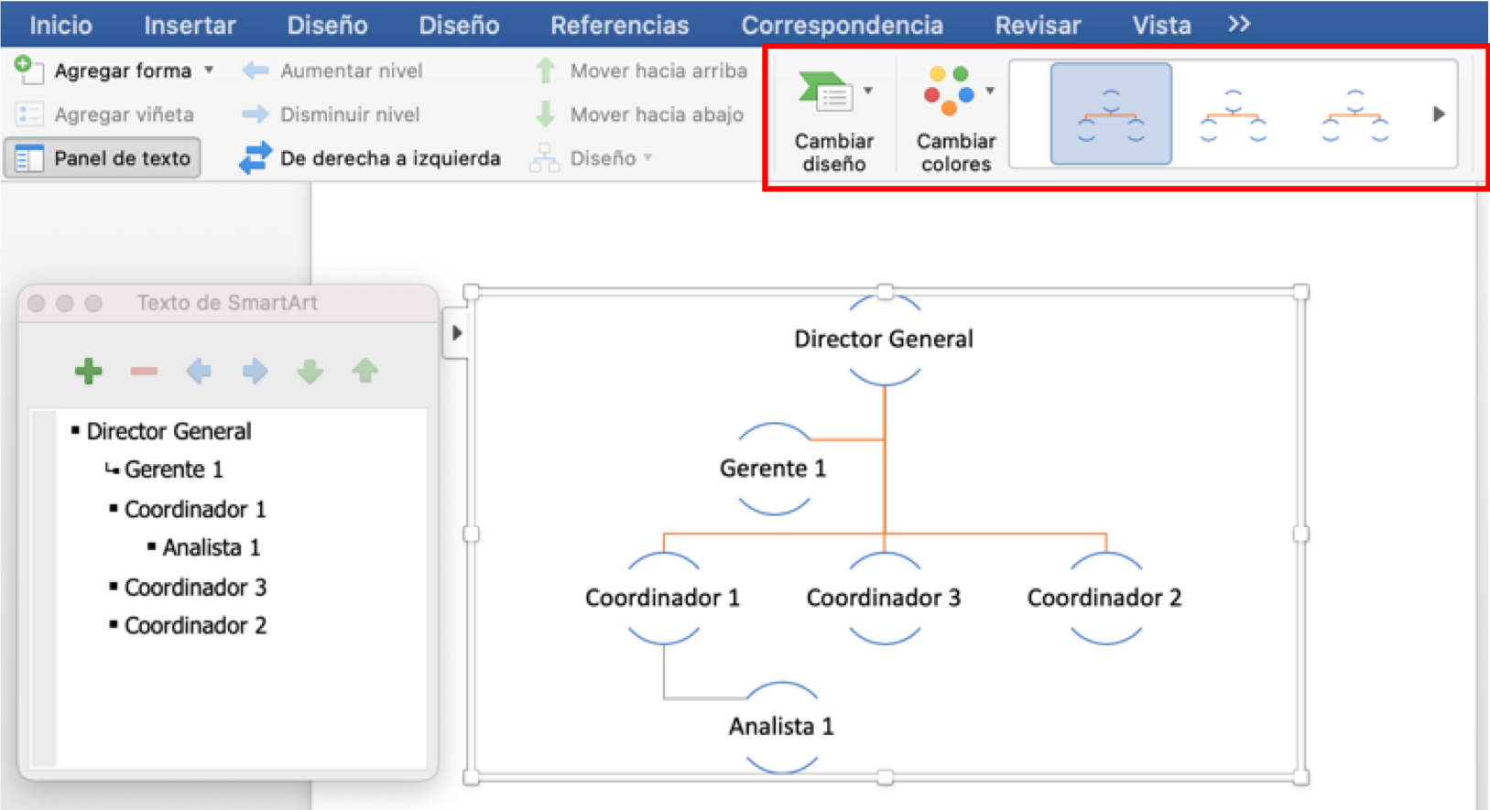Select the second SmartArt style thumbnail
This screenshot has width=1490, height=810.
tap(1233, 113)
